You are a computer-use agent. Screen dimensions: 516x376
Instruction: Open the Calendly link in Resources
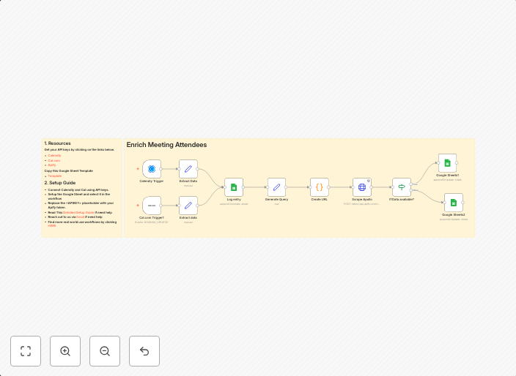tap(54, 156)
